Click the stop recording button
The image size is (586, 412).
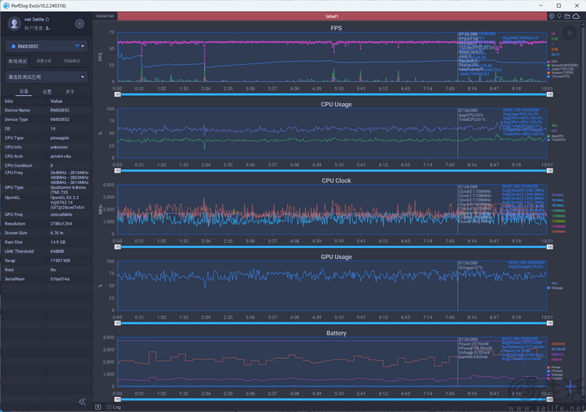79,23
